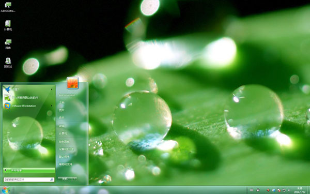Open the 网络 desktop icon

click(x=8, y=44)
